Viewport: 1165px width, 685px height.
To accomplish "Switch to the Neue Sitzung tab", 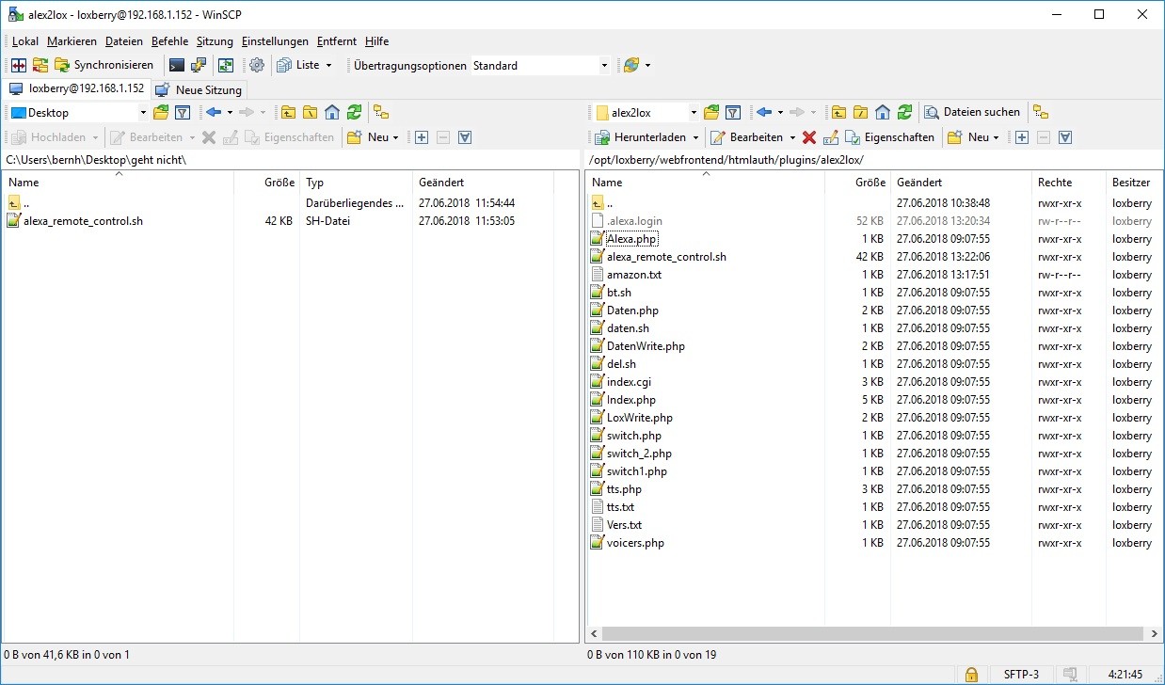I will pos(199,89).
